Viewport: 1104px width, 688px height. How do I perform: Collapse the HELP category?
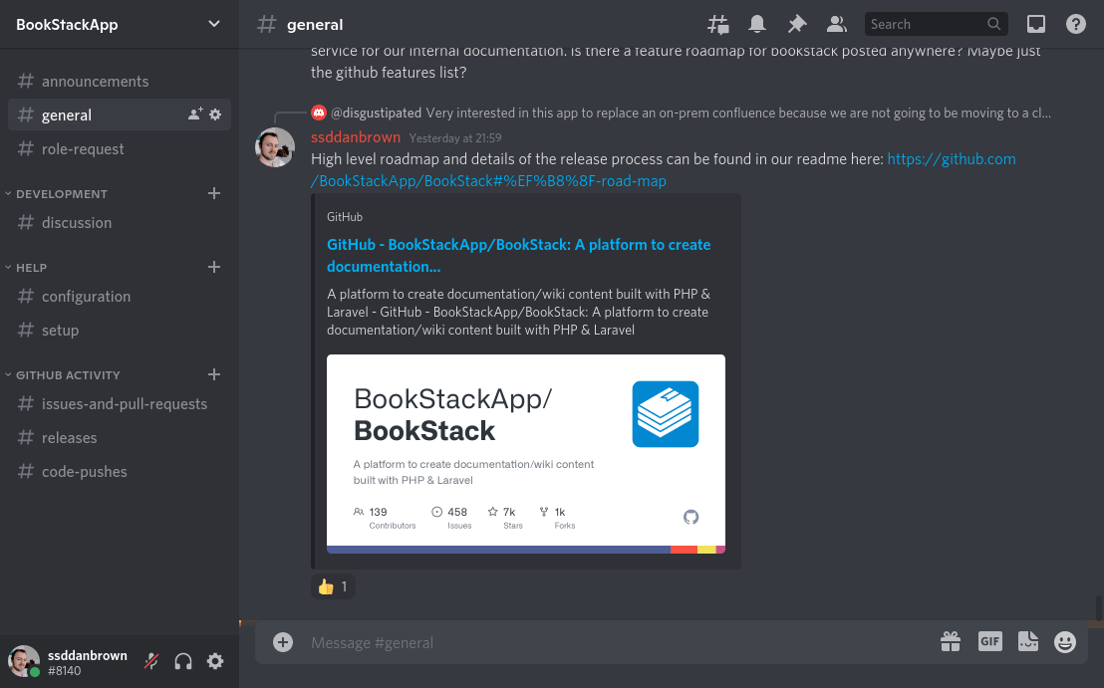coord(26,267)
